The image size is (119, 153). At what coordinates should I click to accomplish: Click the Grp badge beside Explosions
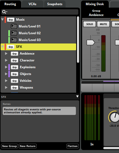pos(14,67)
